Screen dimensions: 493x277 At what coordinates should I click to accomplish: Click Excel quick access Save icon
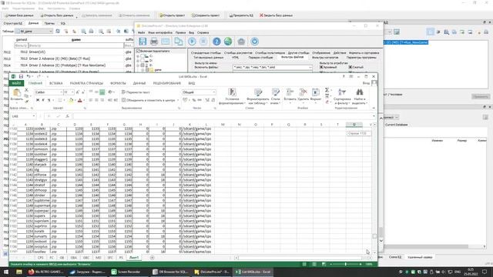(x=21, y=76)
